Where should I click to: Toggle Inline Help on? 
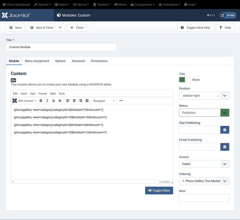coord(195,27)
